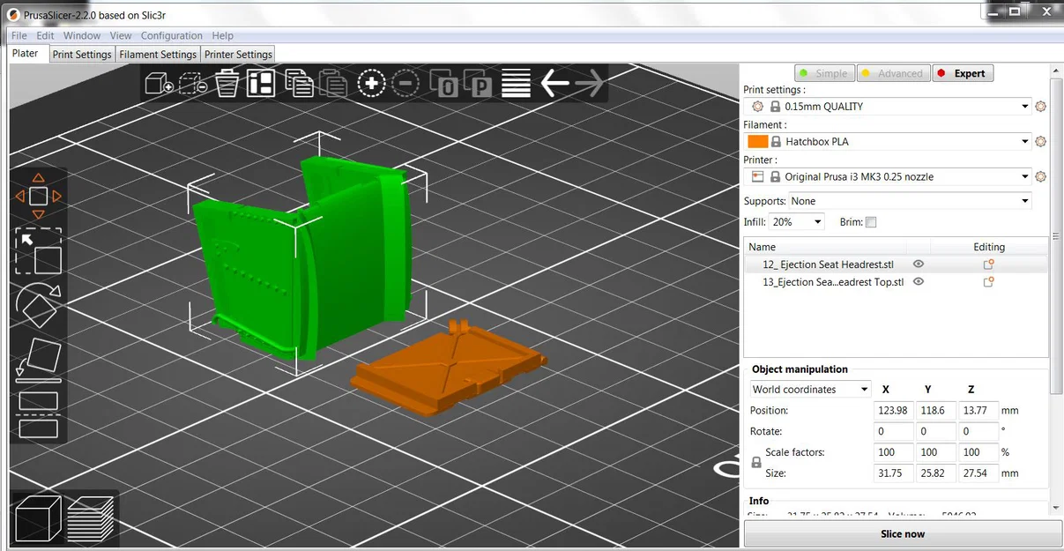Switch to Filament Settings tab
This screenshot has height=551, width=1064.
pyautogui.click(x=158, y=55)
